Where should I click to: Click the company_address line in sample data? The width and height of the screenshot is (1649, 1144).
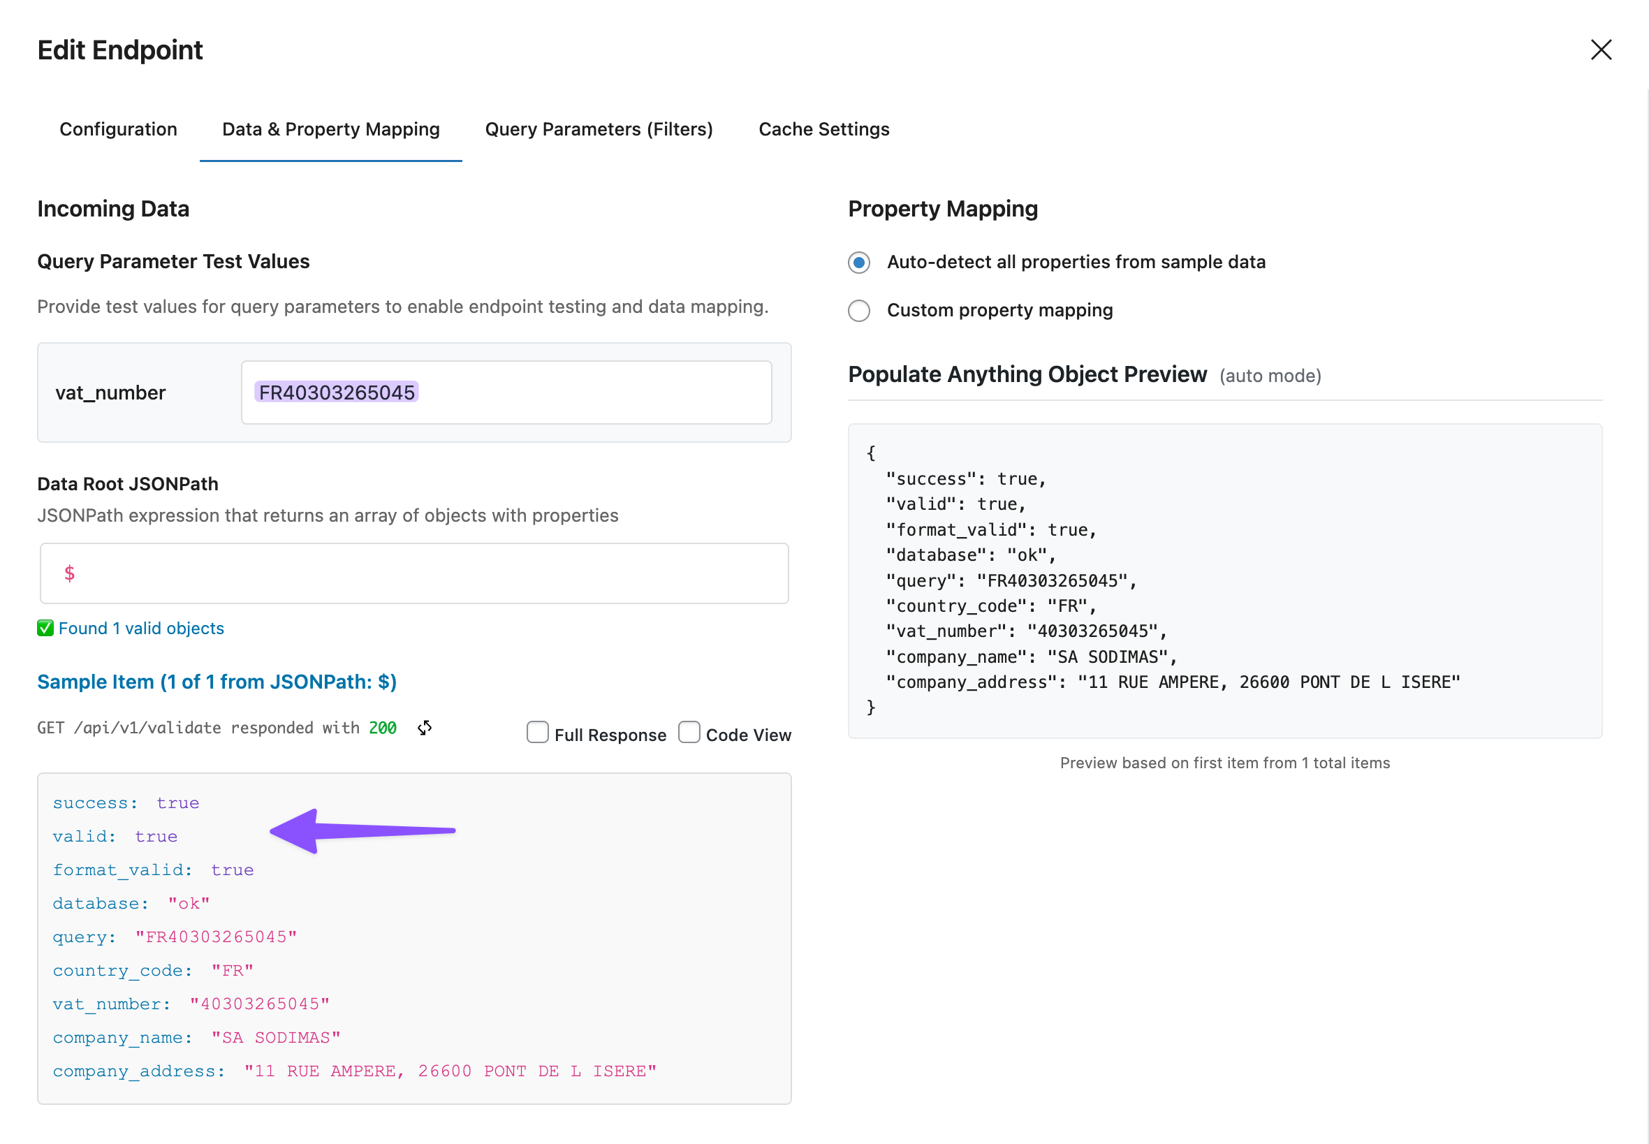(354, 1071)
